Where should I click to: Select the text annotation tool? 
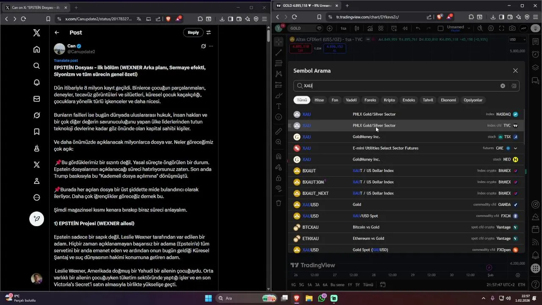click(279, 106)
